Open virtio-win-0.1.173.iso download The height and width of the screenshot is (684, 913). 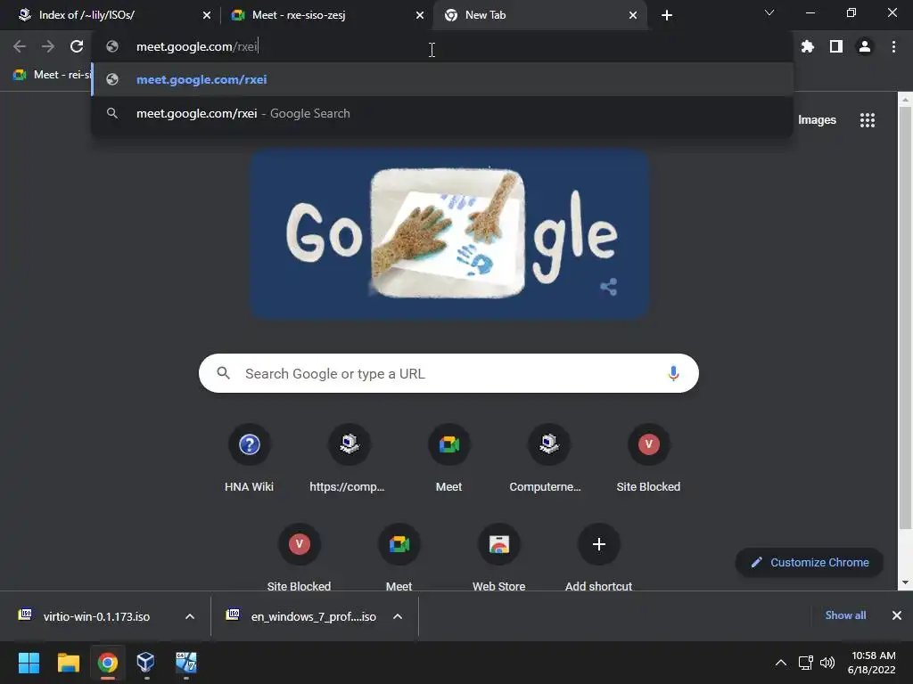coord(95,616)
